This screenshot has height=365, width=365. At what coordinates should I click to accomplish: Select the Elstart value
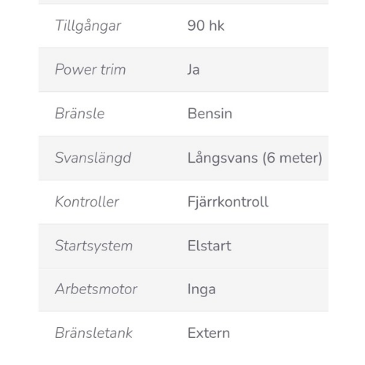coord(210,246)
